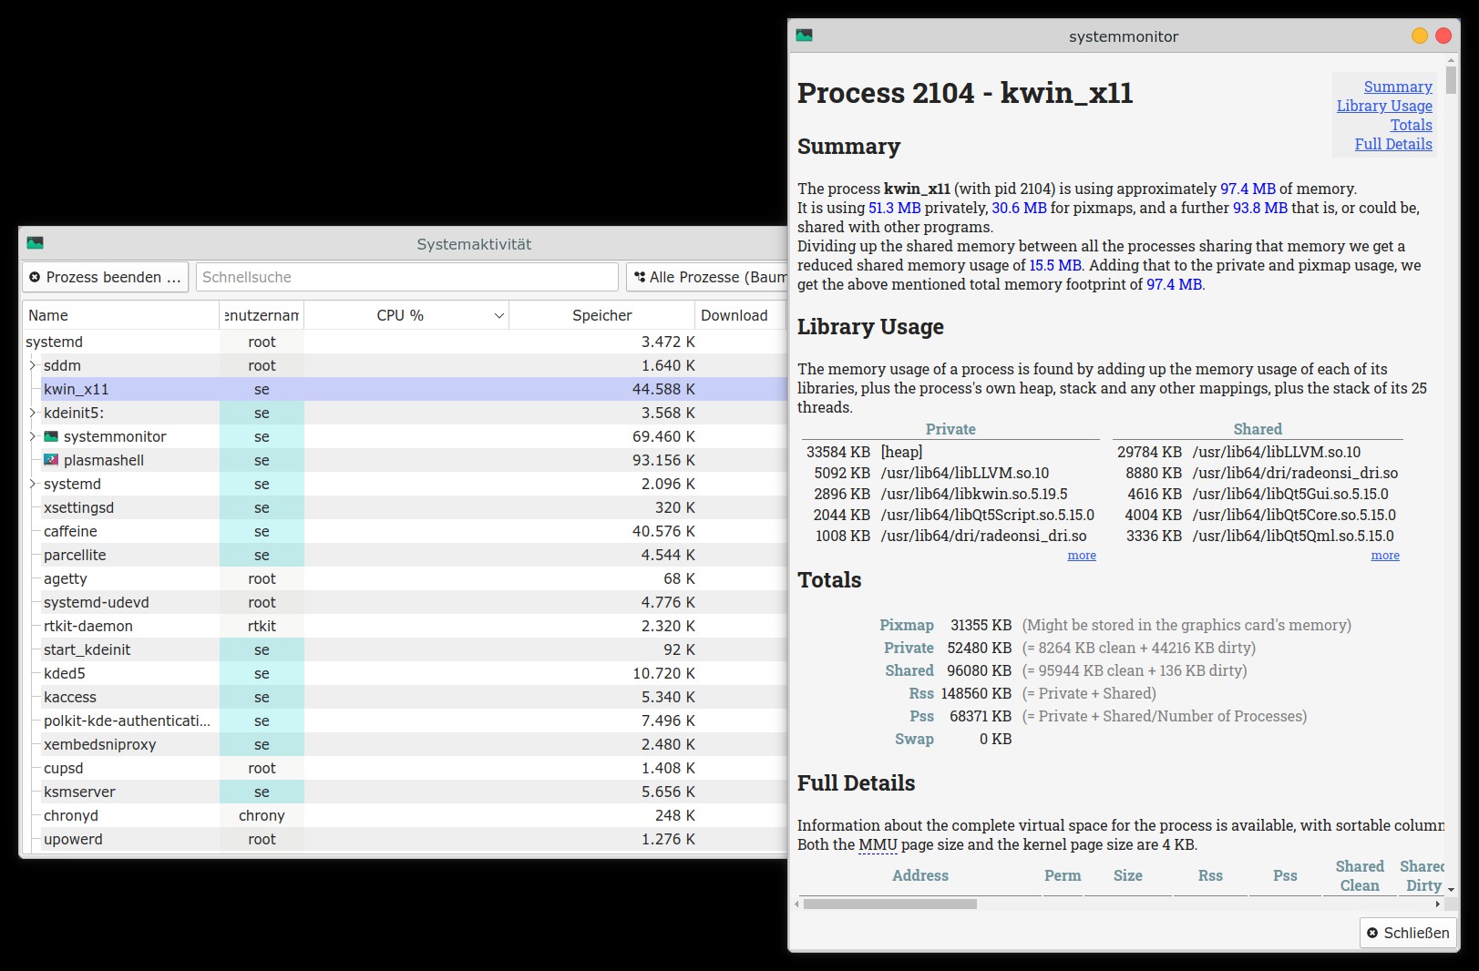Expand the sddm process tree
Screen dimensions: 1479x971
(32, 365)
